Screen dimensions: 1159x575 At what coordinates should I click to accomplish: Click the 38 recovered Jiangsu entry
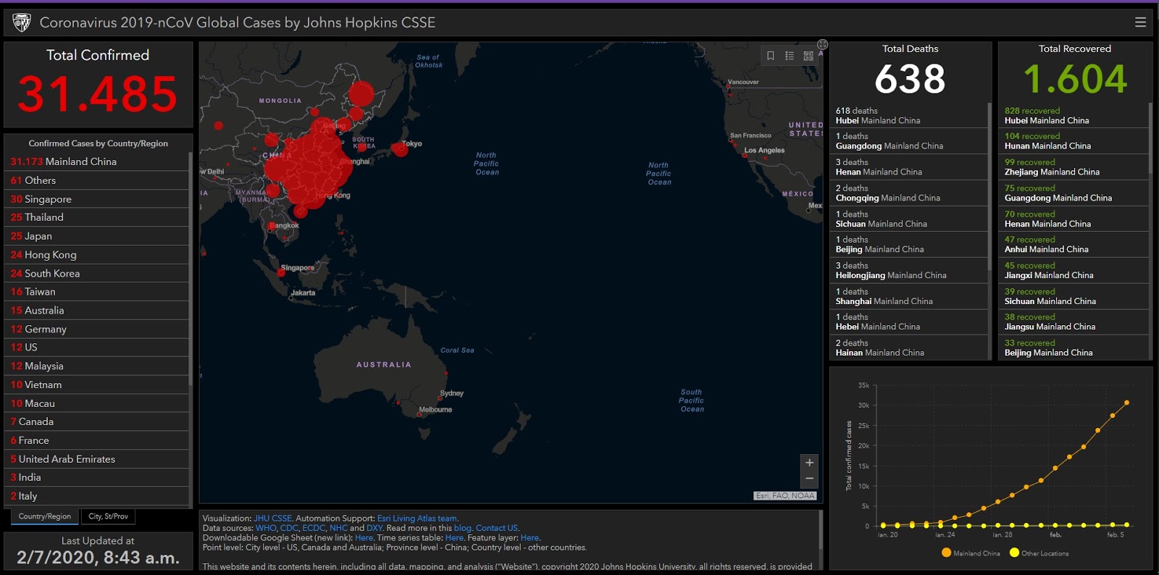[x=1074, y=322]
